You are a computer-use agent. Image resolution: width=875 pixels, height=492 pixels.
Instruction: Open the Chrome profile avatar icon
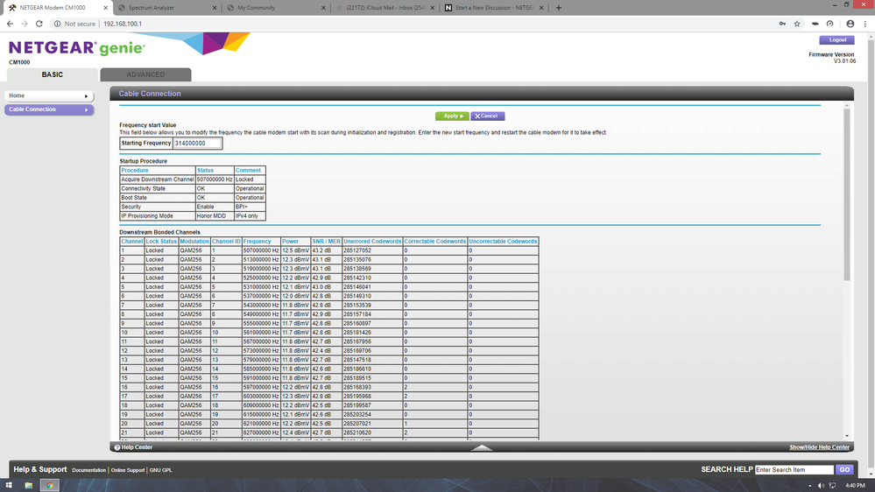click(850, 24)
